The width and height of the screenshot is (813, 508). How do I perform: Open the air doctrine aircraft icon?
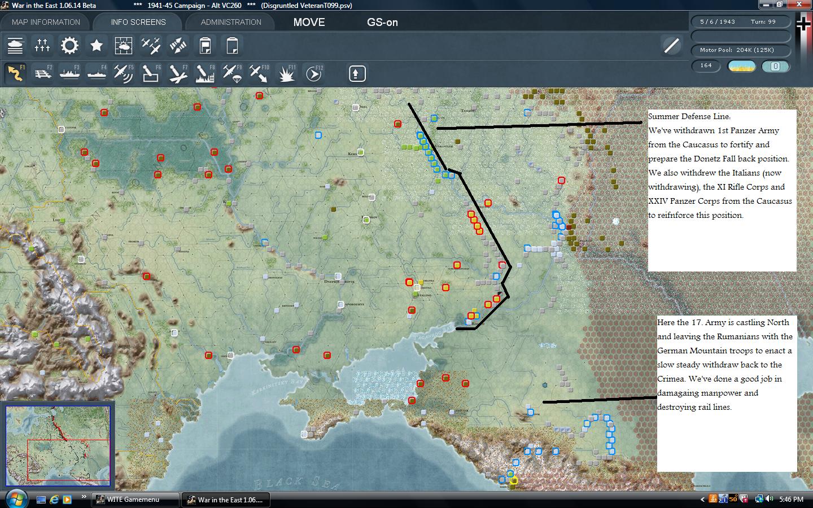(x=151, y=46)
